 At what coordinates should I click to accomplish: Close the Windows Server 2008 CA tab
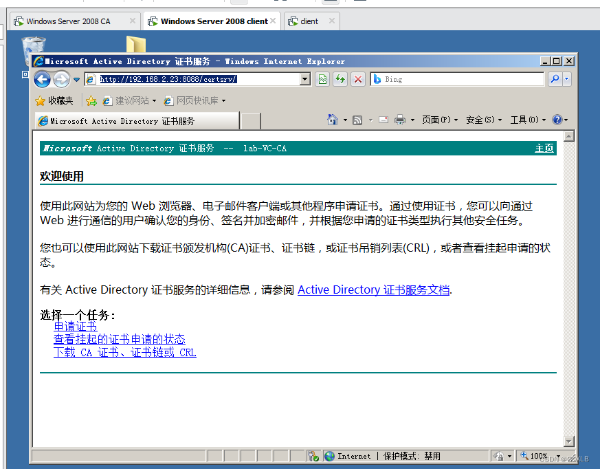pos(133,21)
